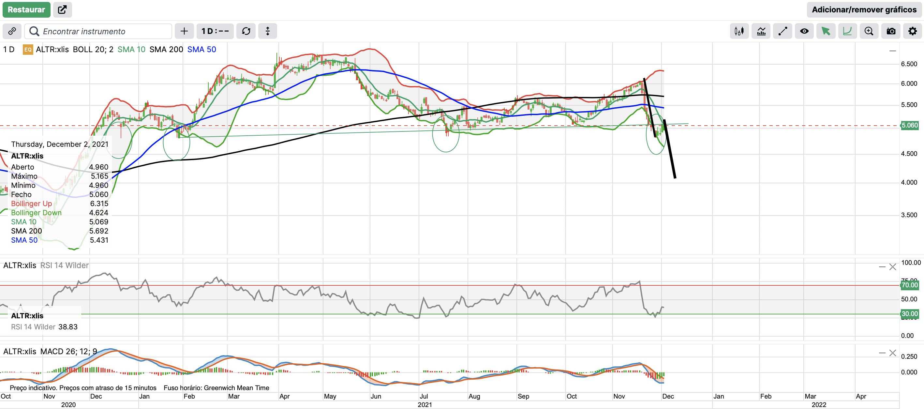
Task: Click the link chain icon
Action: click(12, 31)
